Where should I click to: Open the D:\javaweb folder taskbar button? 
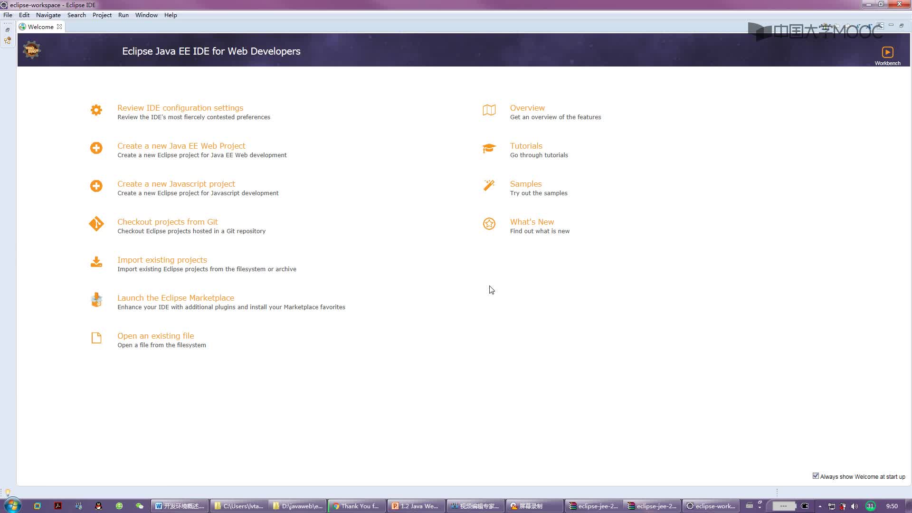[298, 506]
